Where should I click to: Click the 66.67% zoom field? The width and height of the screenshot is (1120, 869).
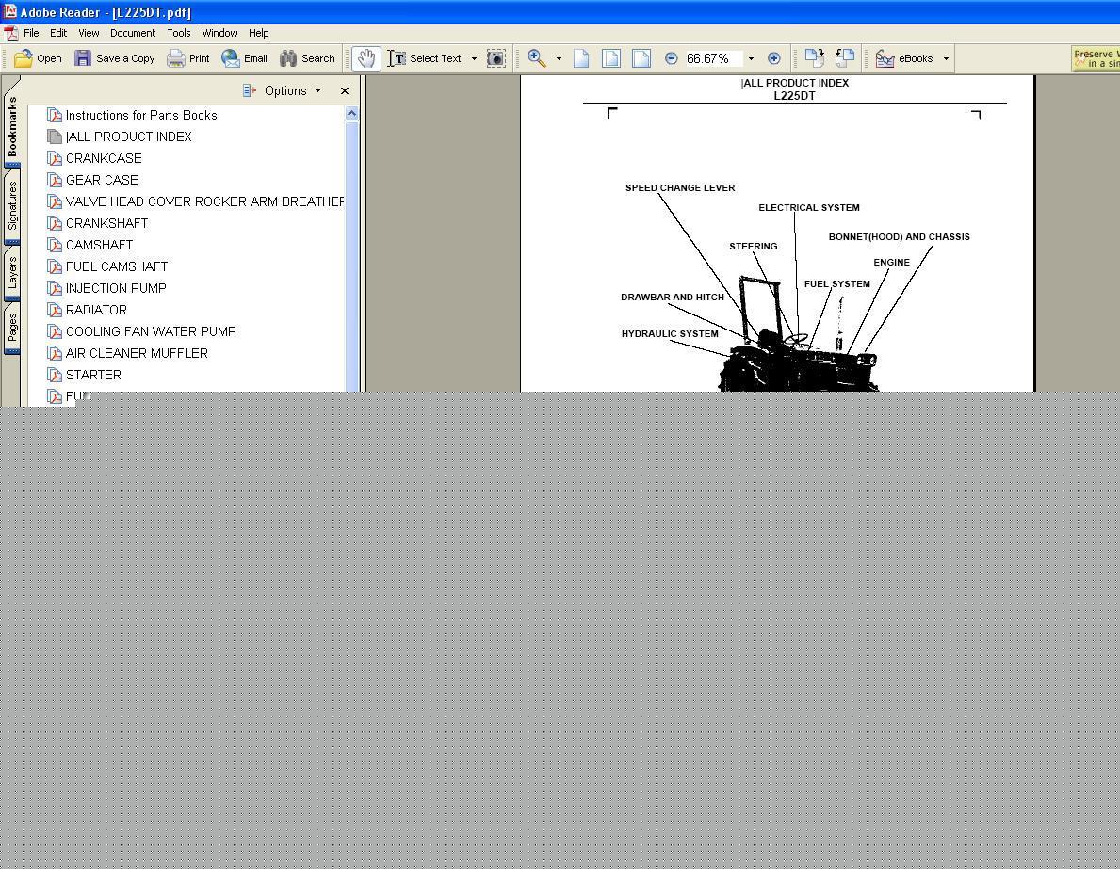click(x=713, y=58)
